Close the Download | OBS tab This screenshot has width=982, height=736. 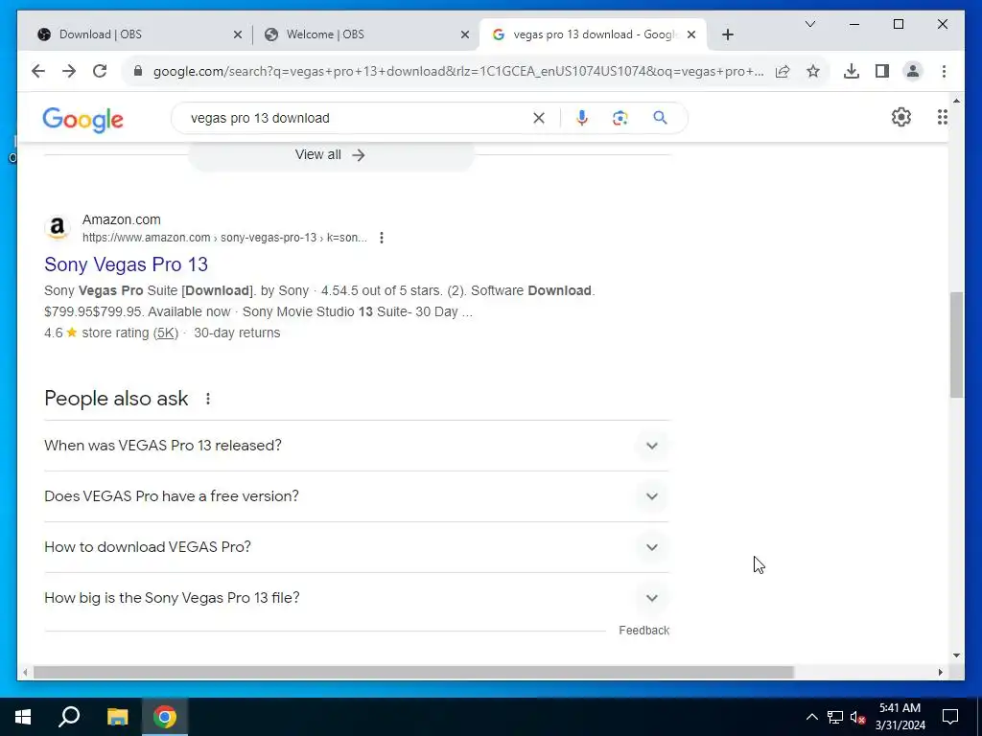238,34
